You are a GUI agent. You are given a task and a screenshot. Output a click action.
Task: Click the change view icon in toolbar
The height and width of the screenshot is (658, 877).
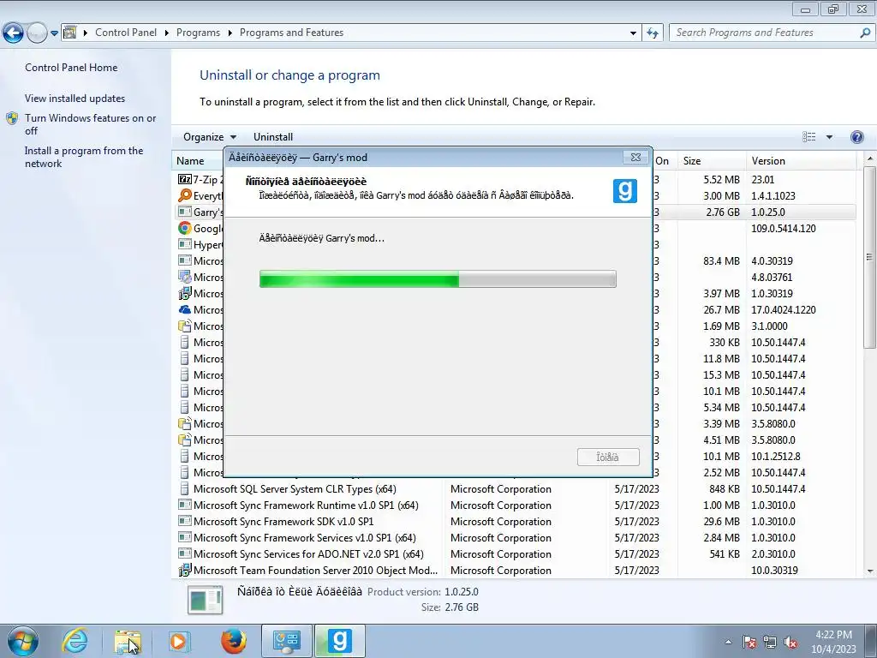(808, 137)
